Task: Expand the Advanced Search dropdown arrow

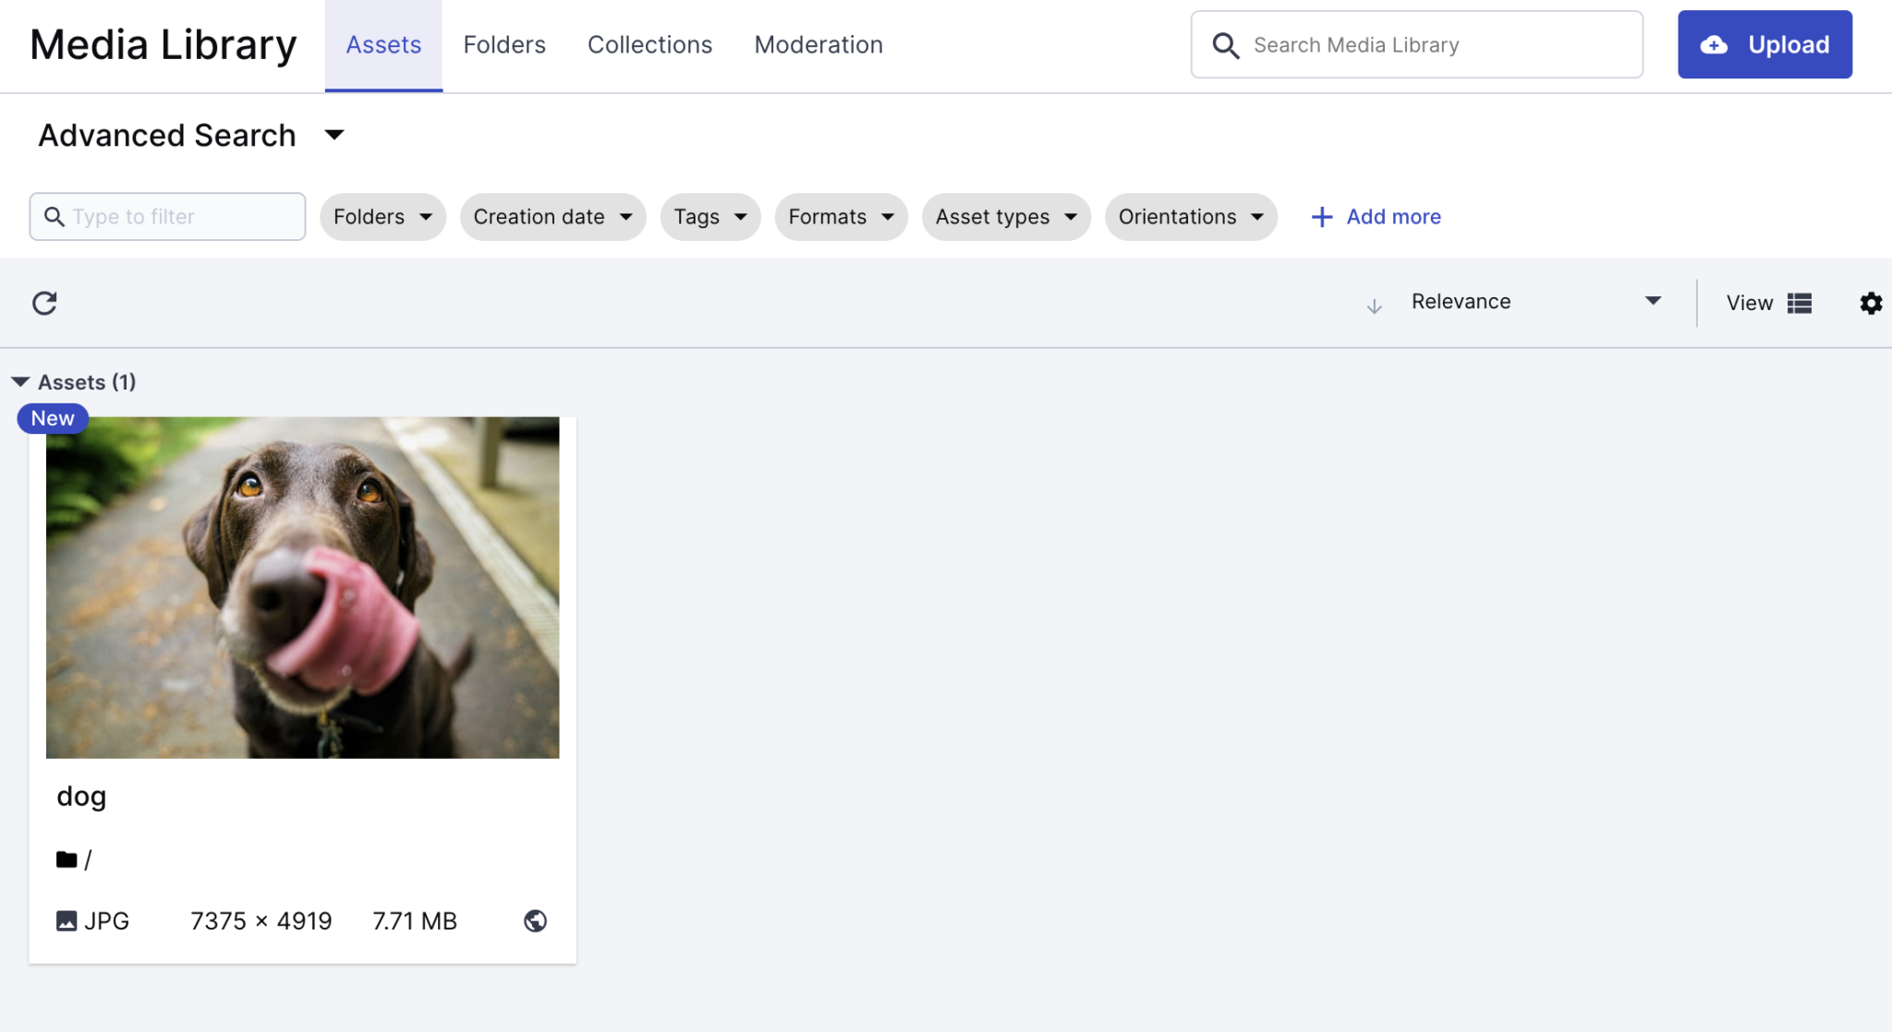Action: point(334,136)
